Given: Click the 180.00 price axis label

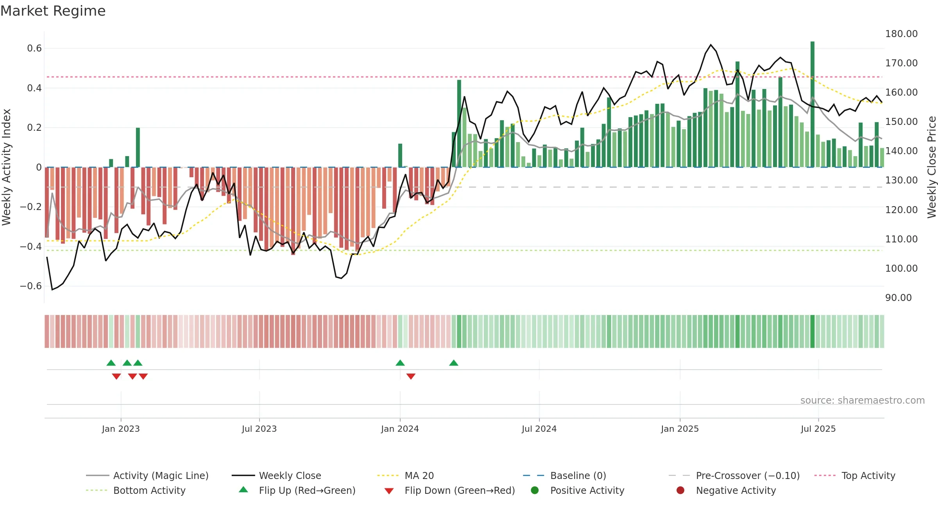Looking at the screenshot, I should point(901,34).
